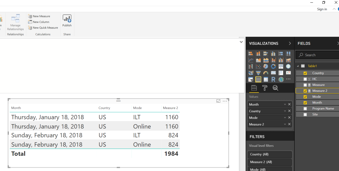Remove Measure 2 from Values well
Viewport: 339px width, 171px height.
coord(289,124)
